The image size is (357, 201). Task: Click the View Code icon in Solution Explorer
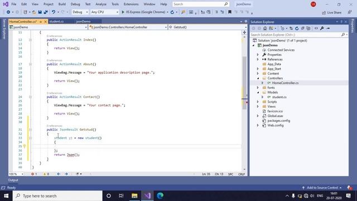pos(316,28)
